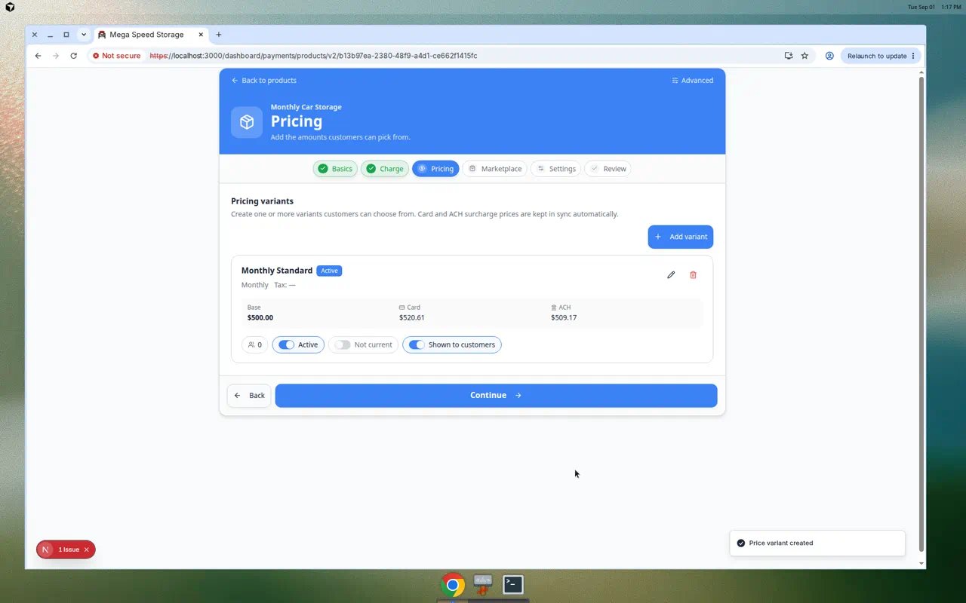Viewport: 966px width, 603px height.
Task: Click the page vertical scrollbar
Action: click(921, 313)
